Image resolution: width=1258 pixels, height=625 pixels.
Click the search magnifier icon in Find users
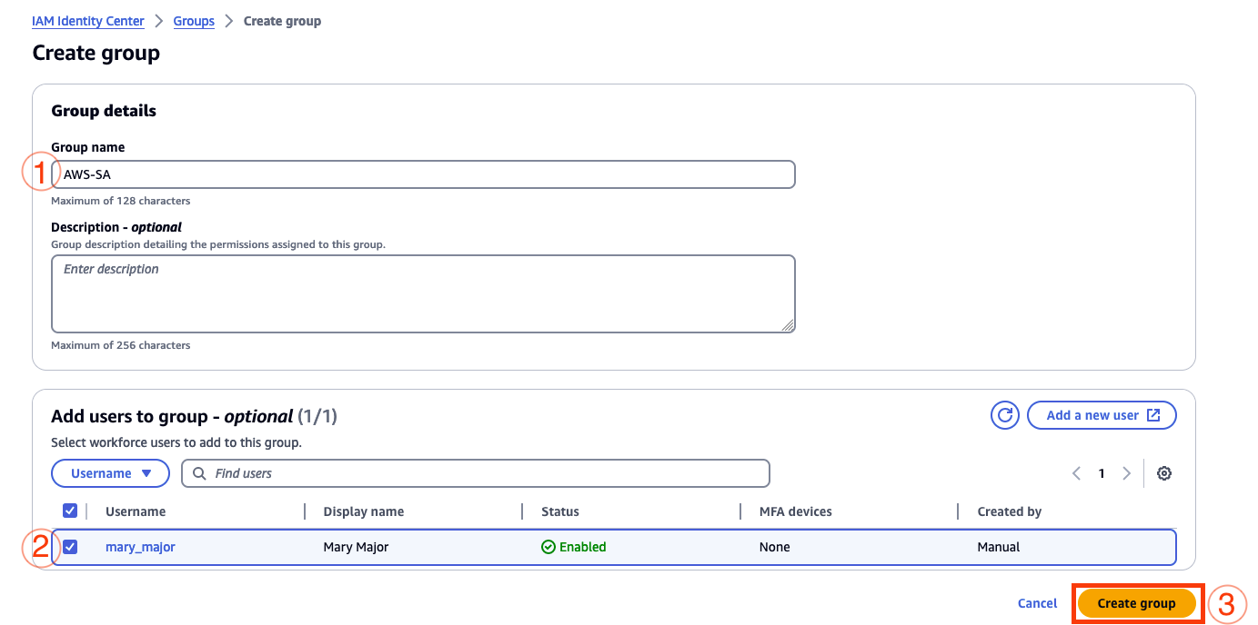199,473
